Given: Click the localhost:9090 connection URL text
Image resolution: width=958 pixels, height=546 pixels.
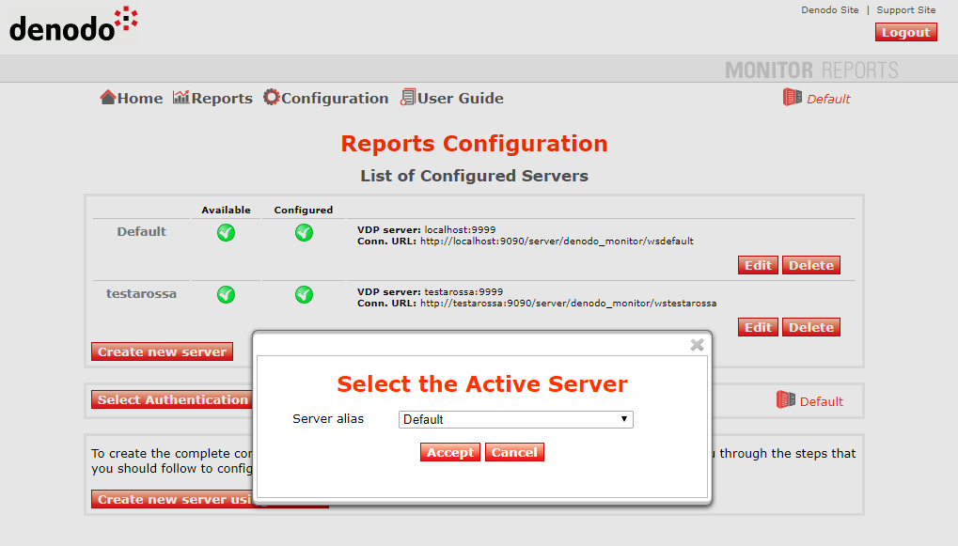Looking at the screenshot, I should pyautogui.click(x=557, y=242).
